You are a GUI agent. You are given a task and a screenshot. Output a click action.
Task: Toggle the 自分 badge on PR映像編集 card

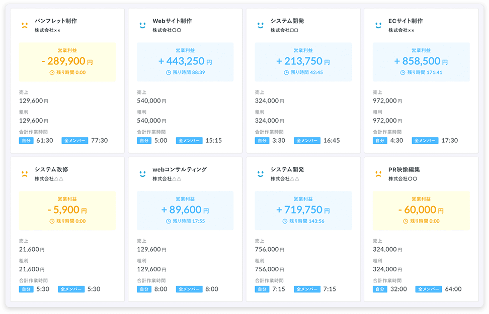[381, 289]
